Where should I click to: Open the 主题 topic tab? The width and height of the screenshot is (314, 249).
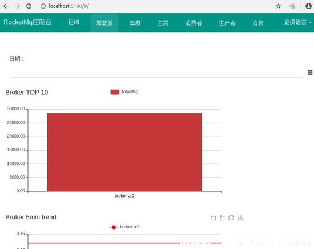[163, 23]
